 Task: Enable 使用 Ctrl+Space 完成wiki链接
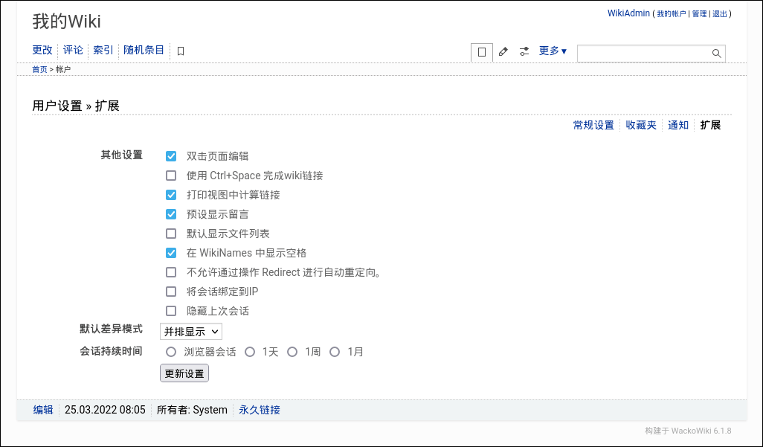[171, 176]
